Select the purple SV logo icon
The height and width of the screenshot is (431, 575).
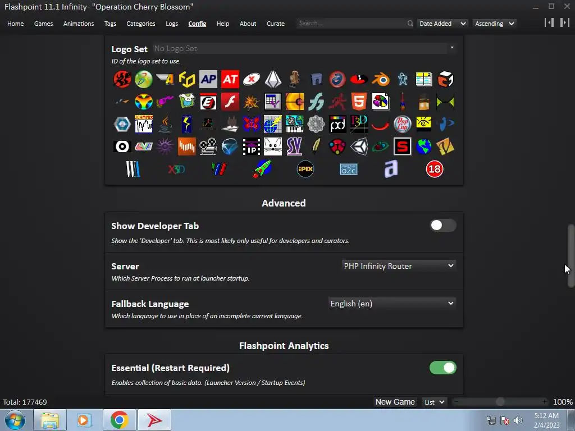pyautogui.click(x=294, y=146)
